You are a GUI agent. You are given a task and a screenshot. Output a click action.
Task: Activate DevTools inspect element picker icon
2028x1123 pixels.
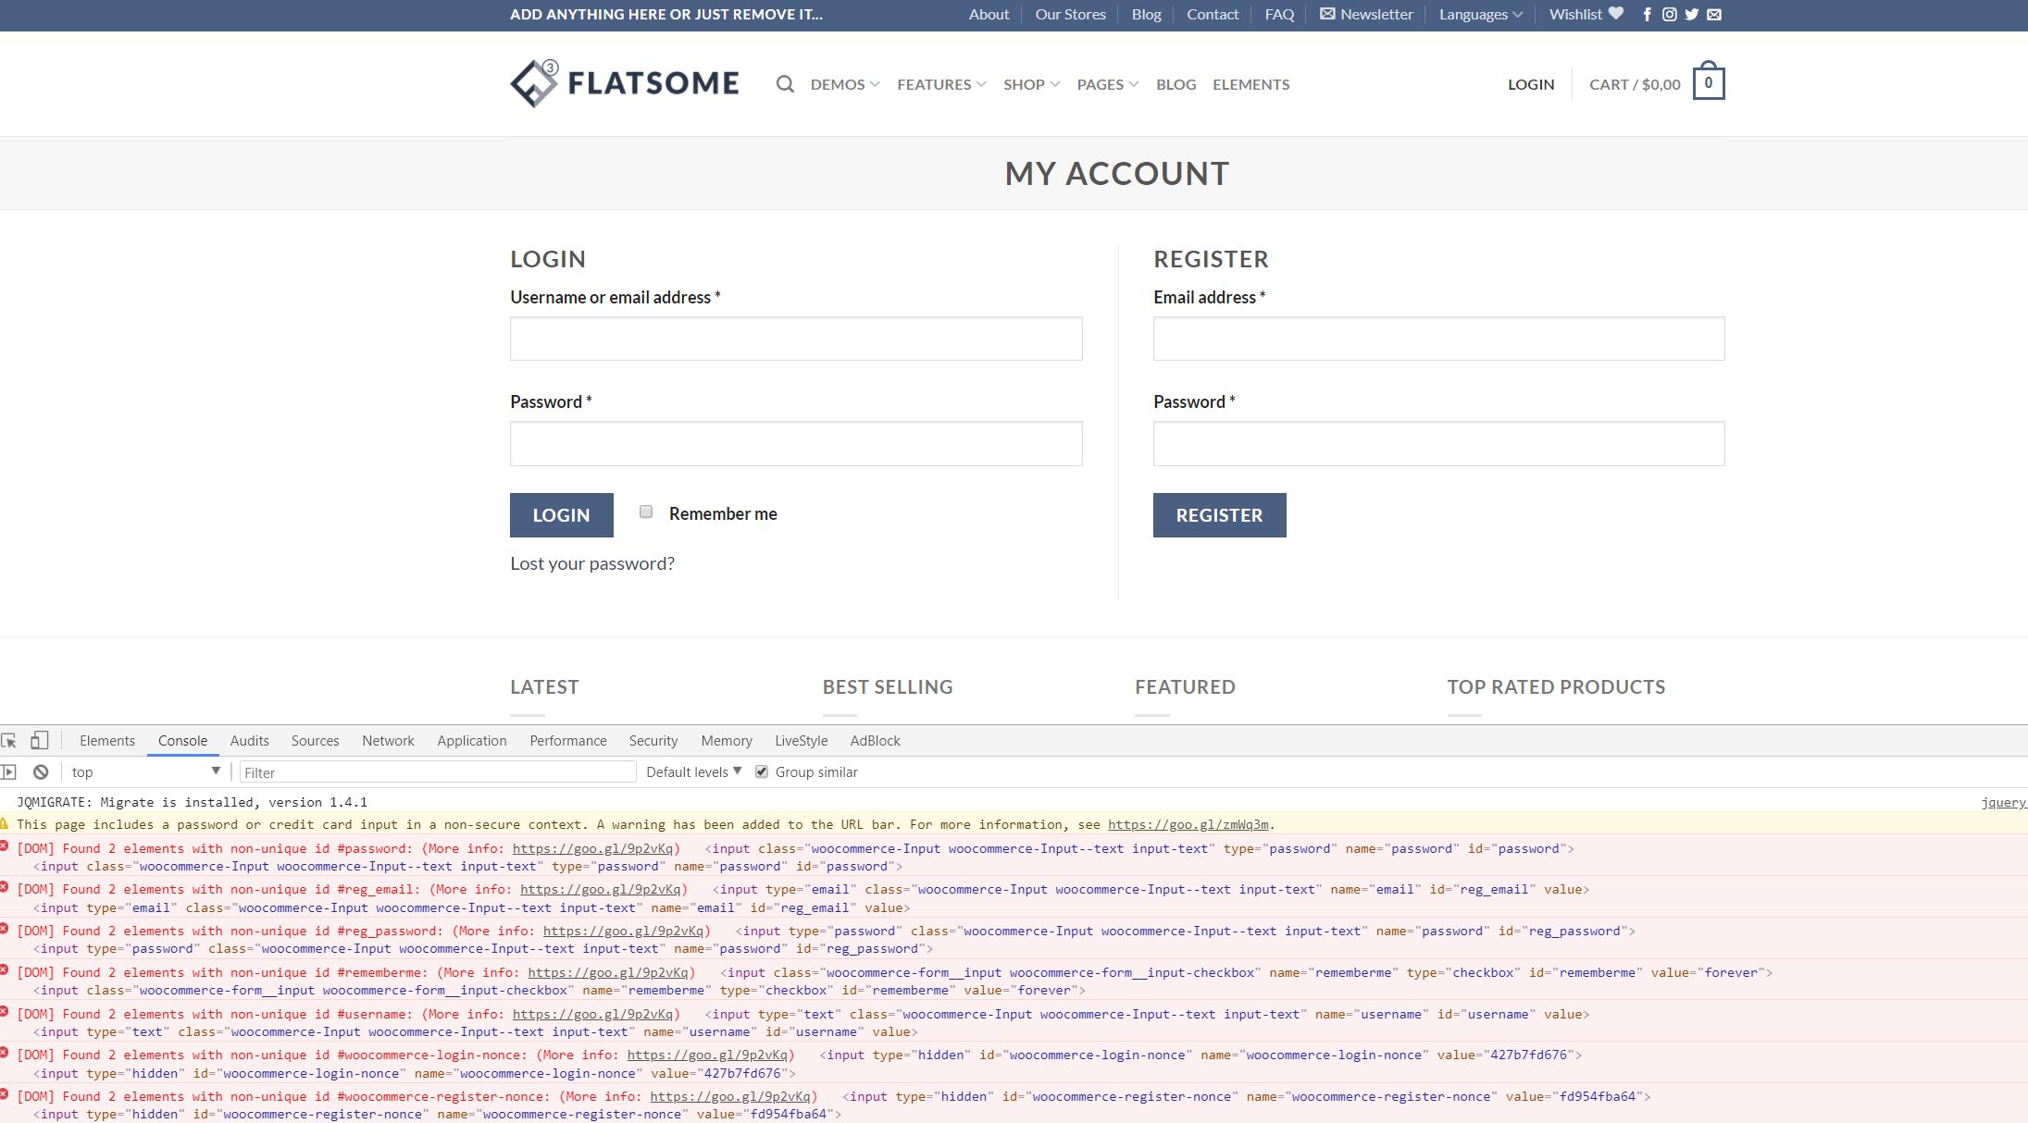pyautogui.click(x=10, y=741)
